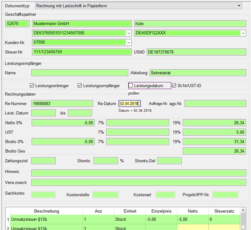The image size is (251, 230).
Task: Click the Zahlungsziel field
Action: pyautogui.click(x=44, y=161)
